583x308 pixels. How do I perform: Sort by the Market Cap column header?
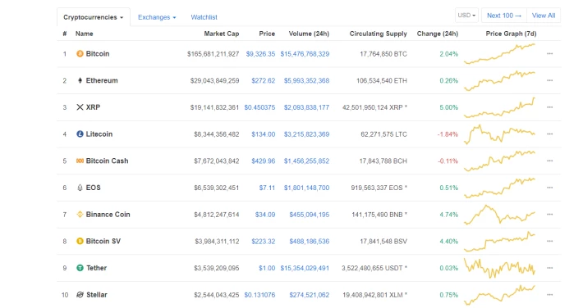(x=222, y=34)
